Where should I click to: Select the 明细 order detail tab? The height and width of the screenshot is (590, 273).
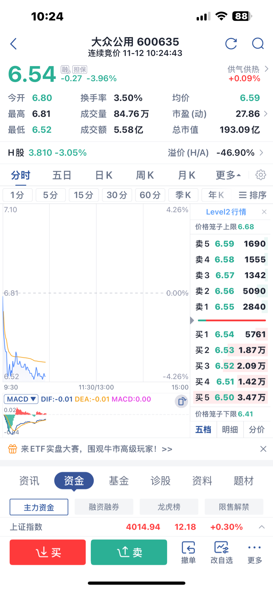[230, 430]
